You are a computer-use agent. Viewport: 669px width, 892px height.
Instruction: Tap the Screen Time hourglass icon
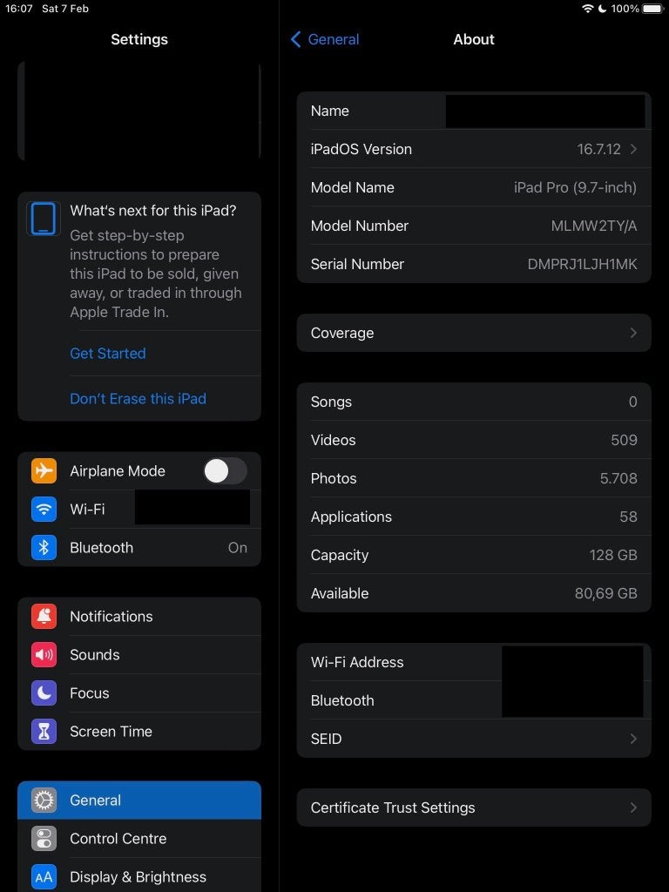[x=44, y=731]
